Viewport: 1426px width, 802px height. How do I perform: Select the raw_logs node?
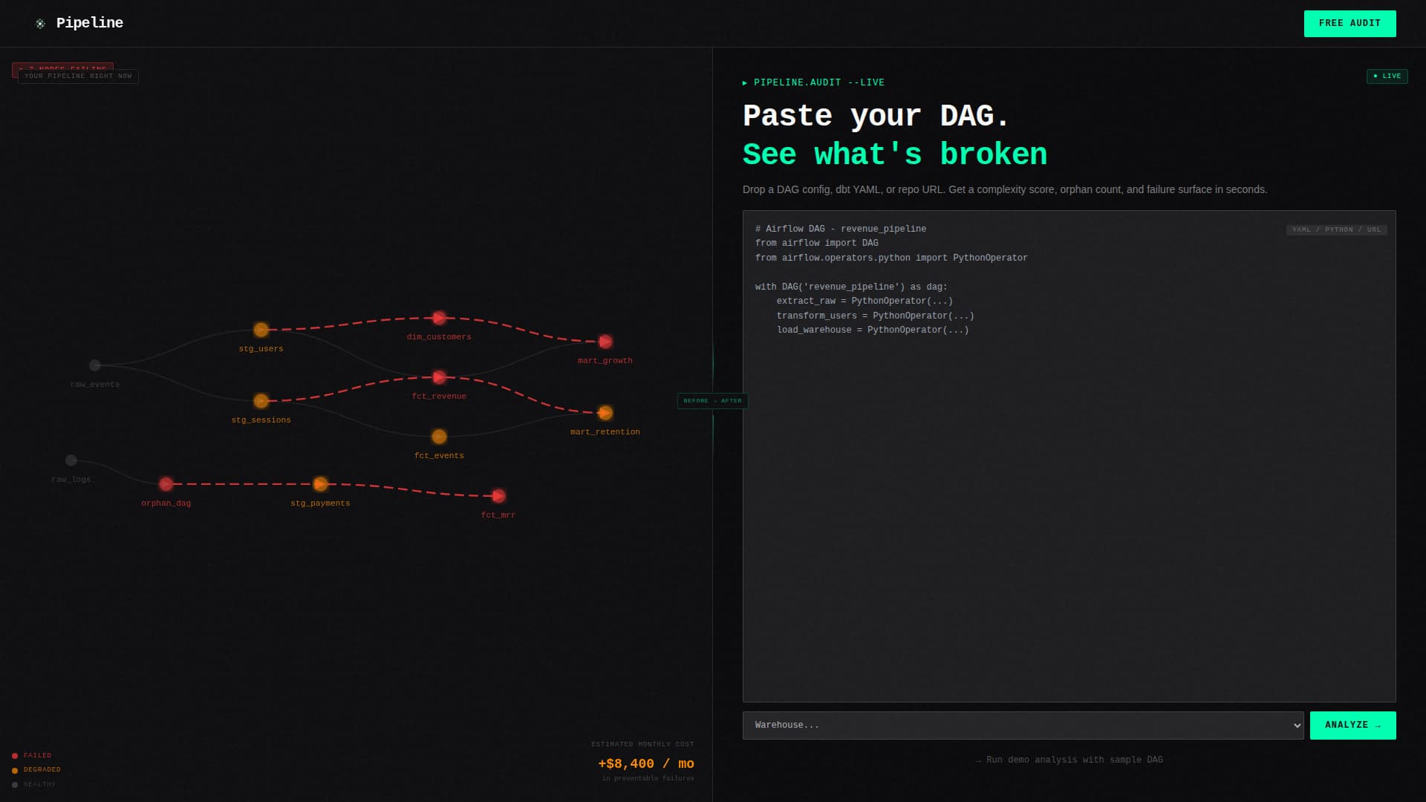click(71, 460)
